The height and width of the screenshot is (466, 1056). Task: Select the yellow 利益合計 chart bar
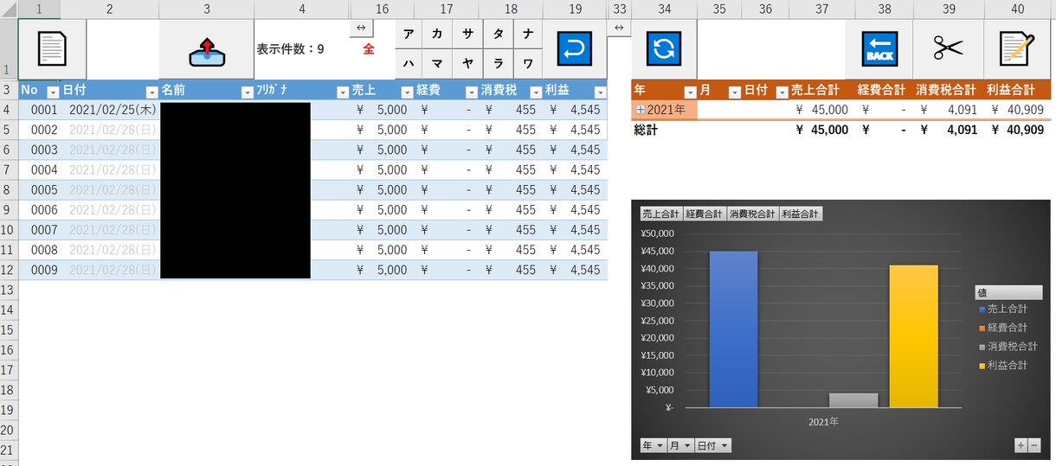[x=914, y=336]
